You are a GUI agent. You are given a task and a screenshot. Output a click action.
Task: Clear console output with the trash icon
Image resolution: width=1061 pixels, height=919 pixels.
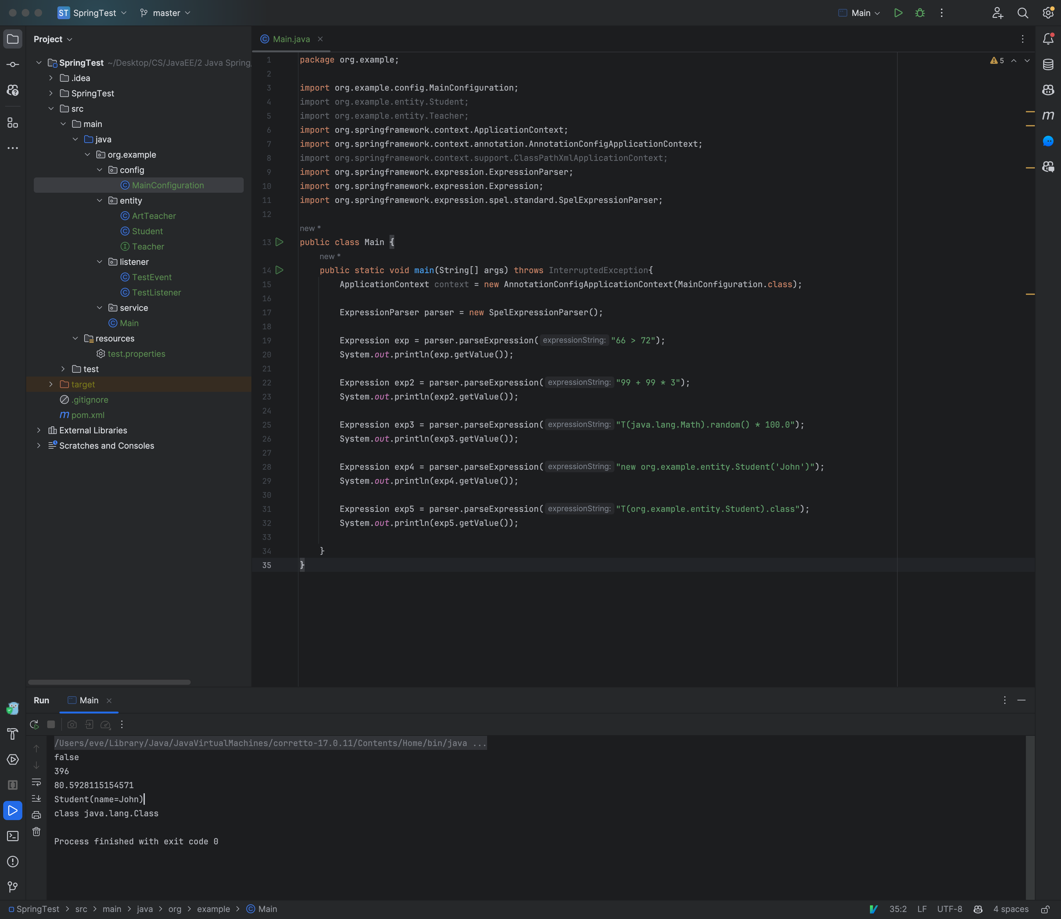[x=36, y=831]
